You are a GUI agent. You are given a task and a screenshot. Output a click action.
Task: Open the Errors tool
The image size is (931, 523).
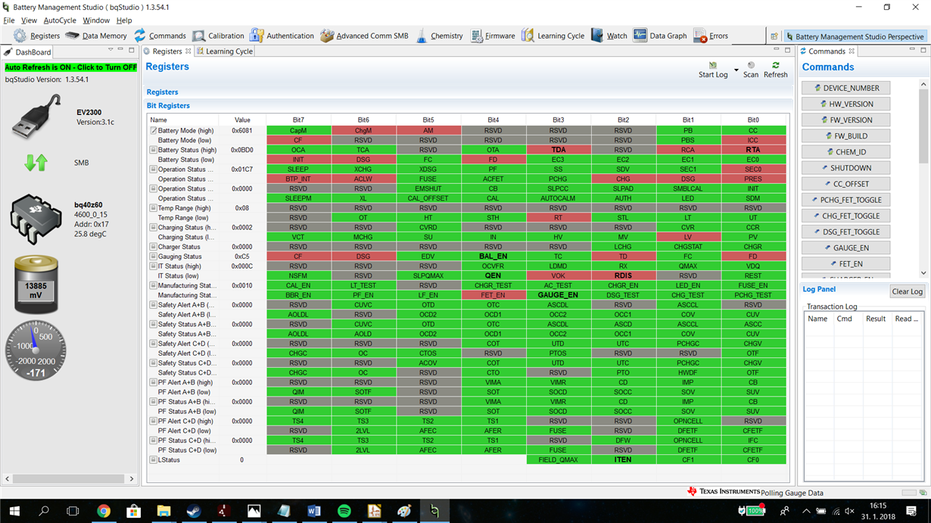[711, 36]
